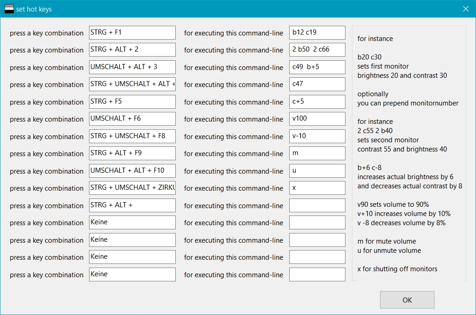Edit the v100 volume command field

(317, 119)
